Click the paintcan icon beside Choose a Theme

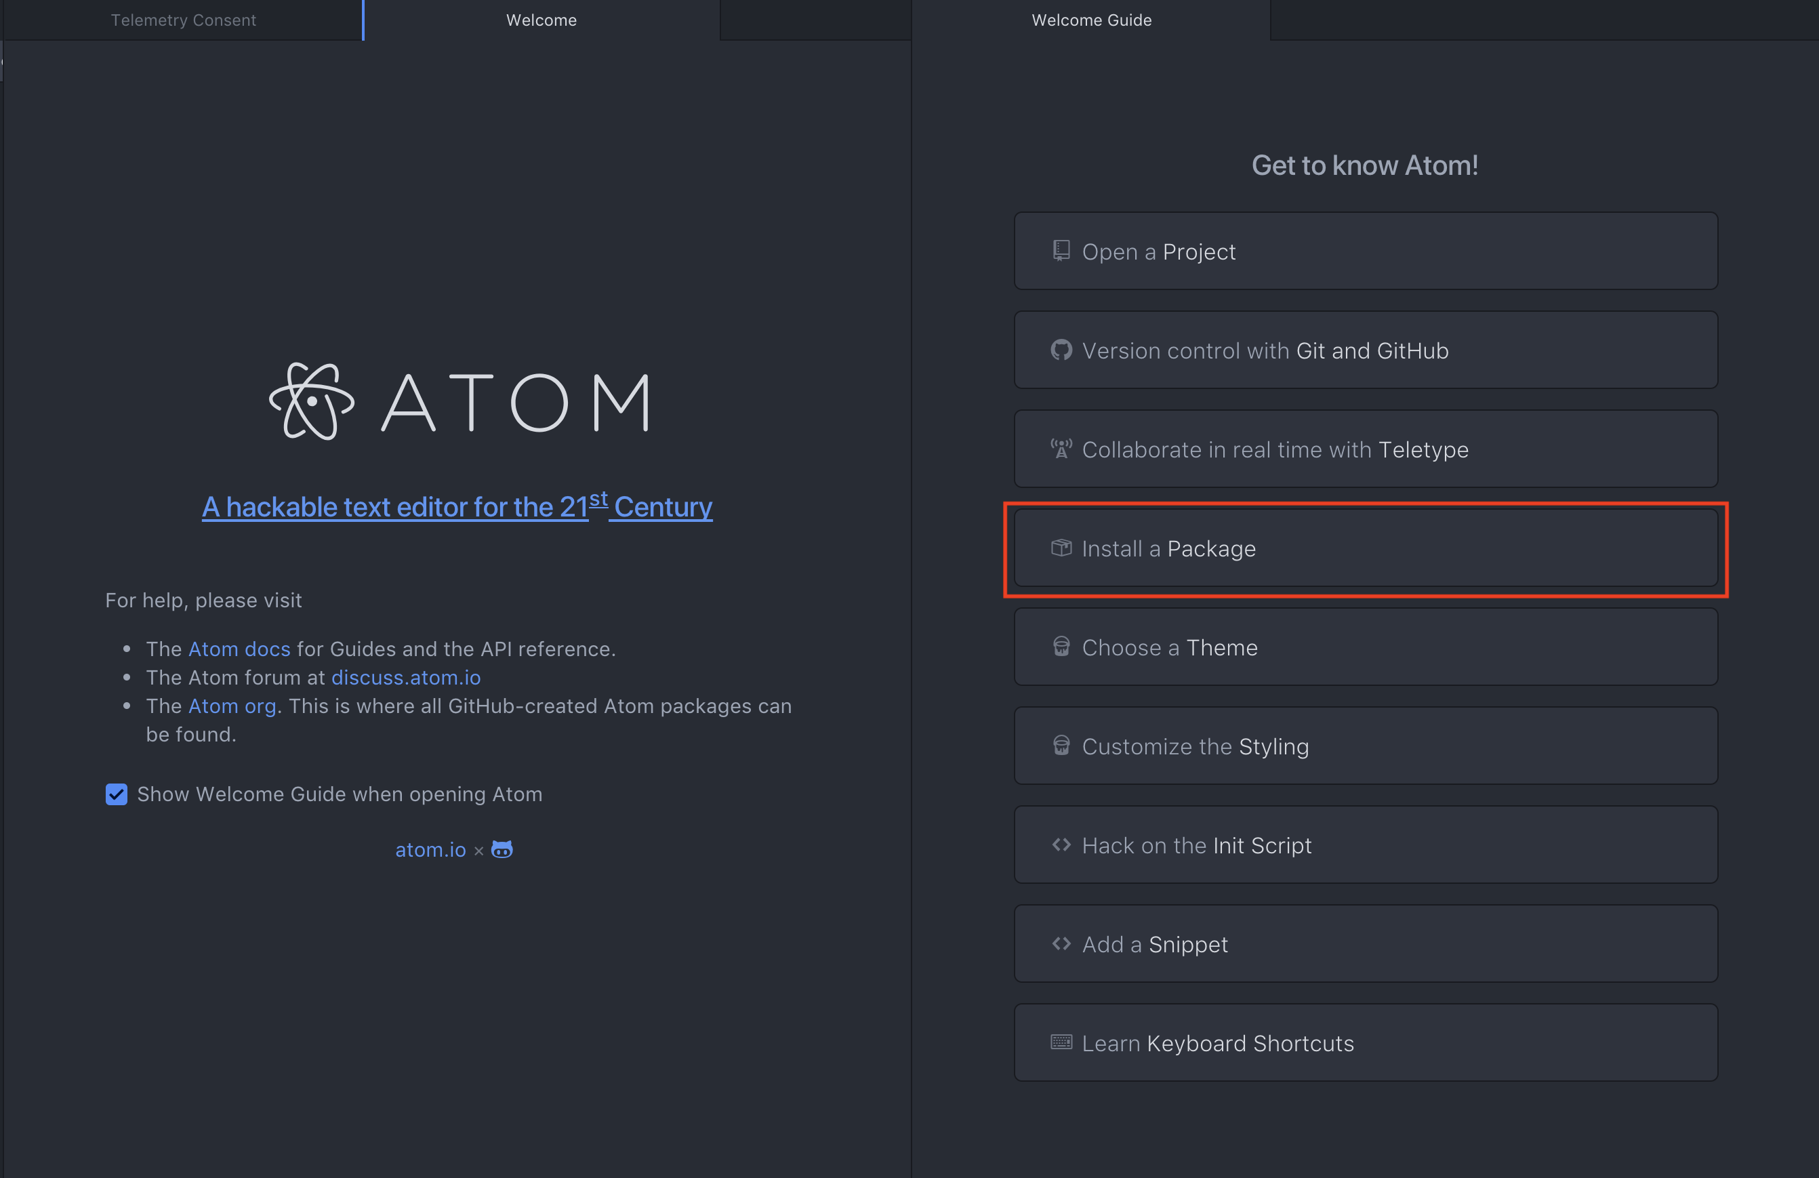pyautogui.click(x=1061, y=647)
